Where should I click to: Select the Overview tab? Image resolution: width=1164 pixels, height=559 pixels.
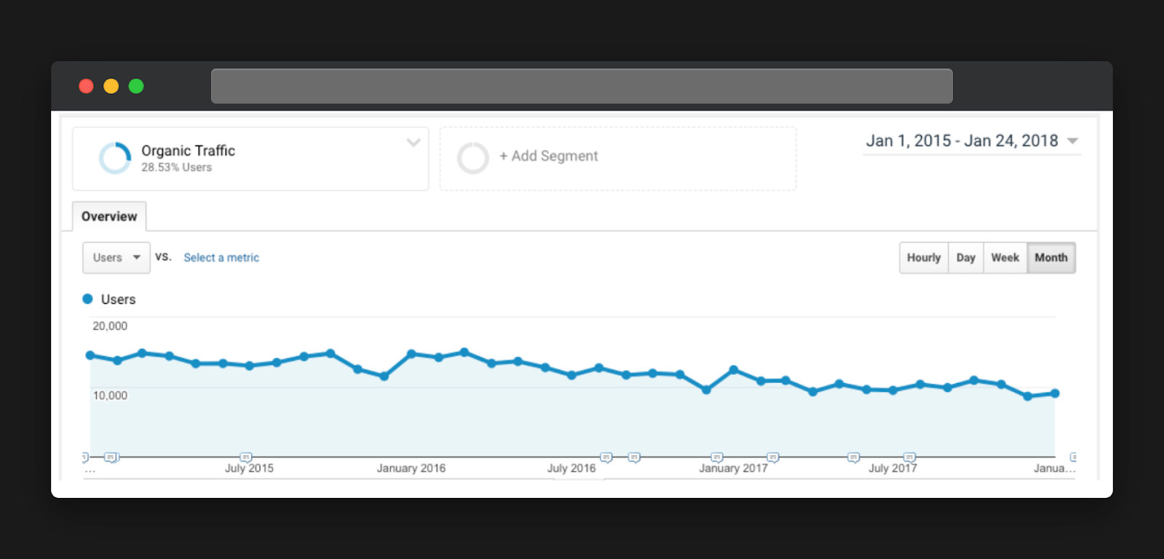(109, 217)
